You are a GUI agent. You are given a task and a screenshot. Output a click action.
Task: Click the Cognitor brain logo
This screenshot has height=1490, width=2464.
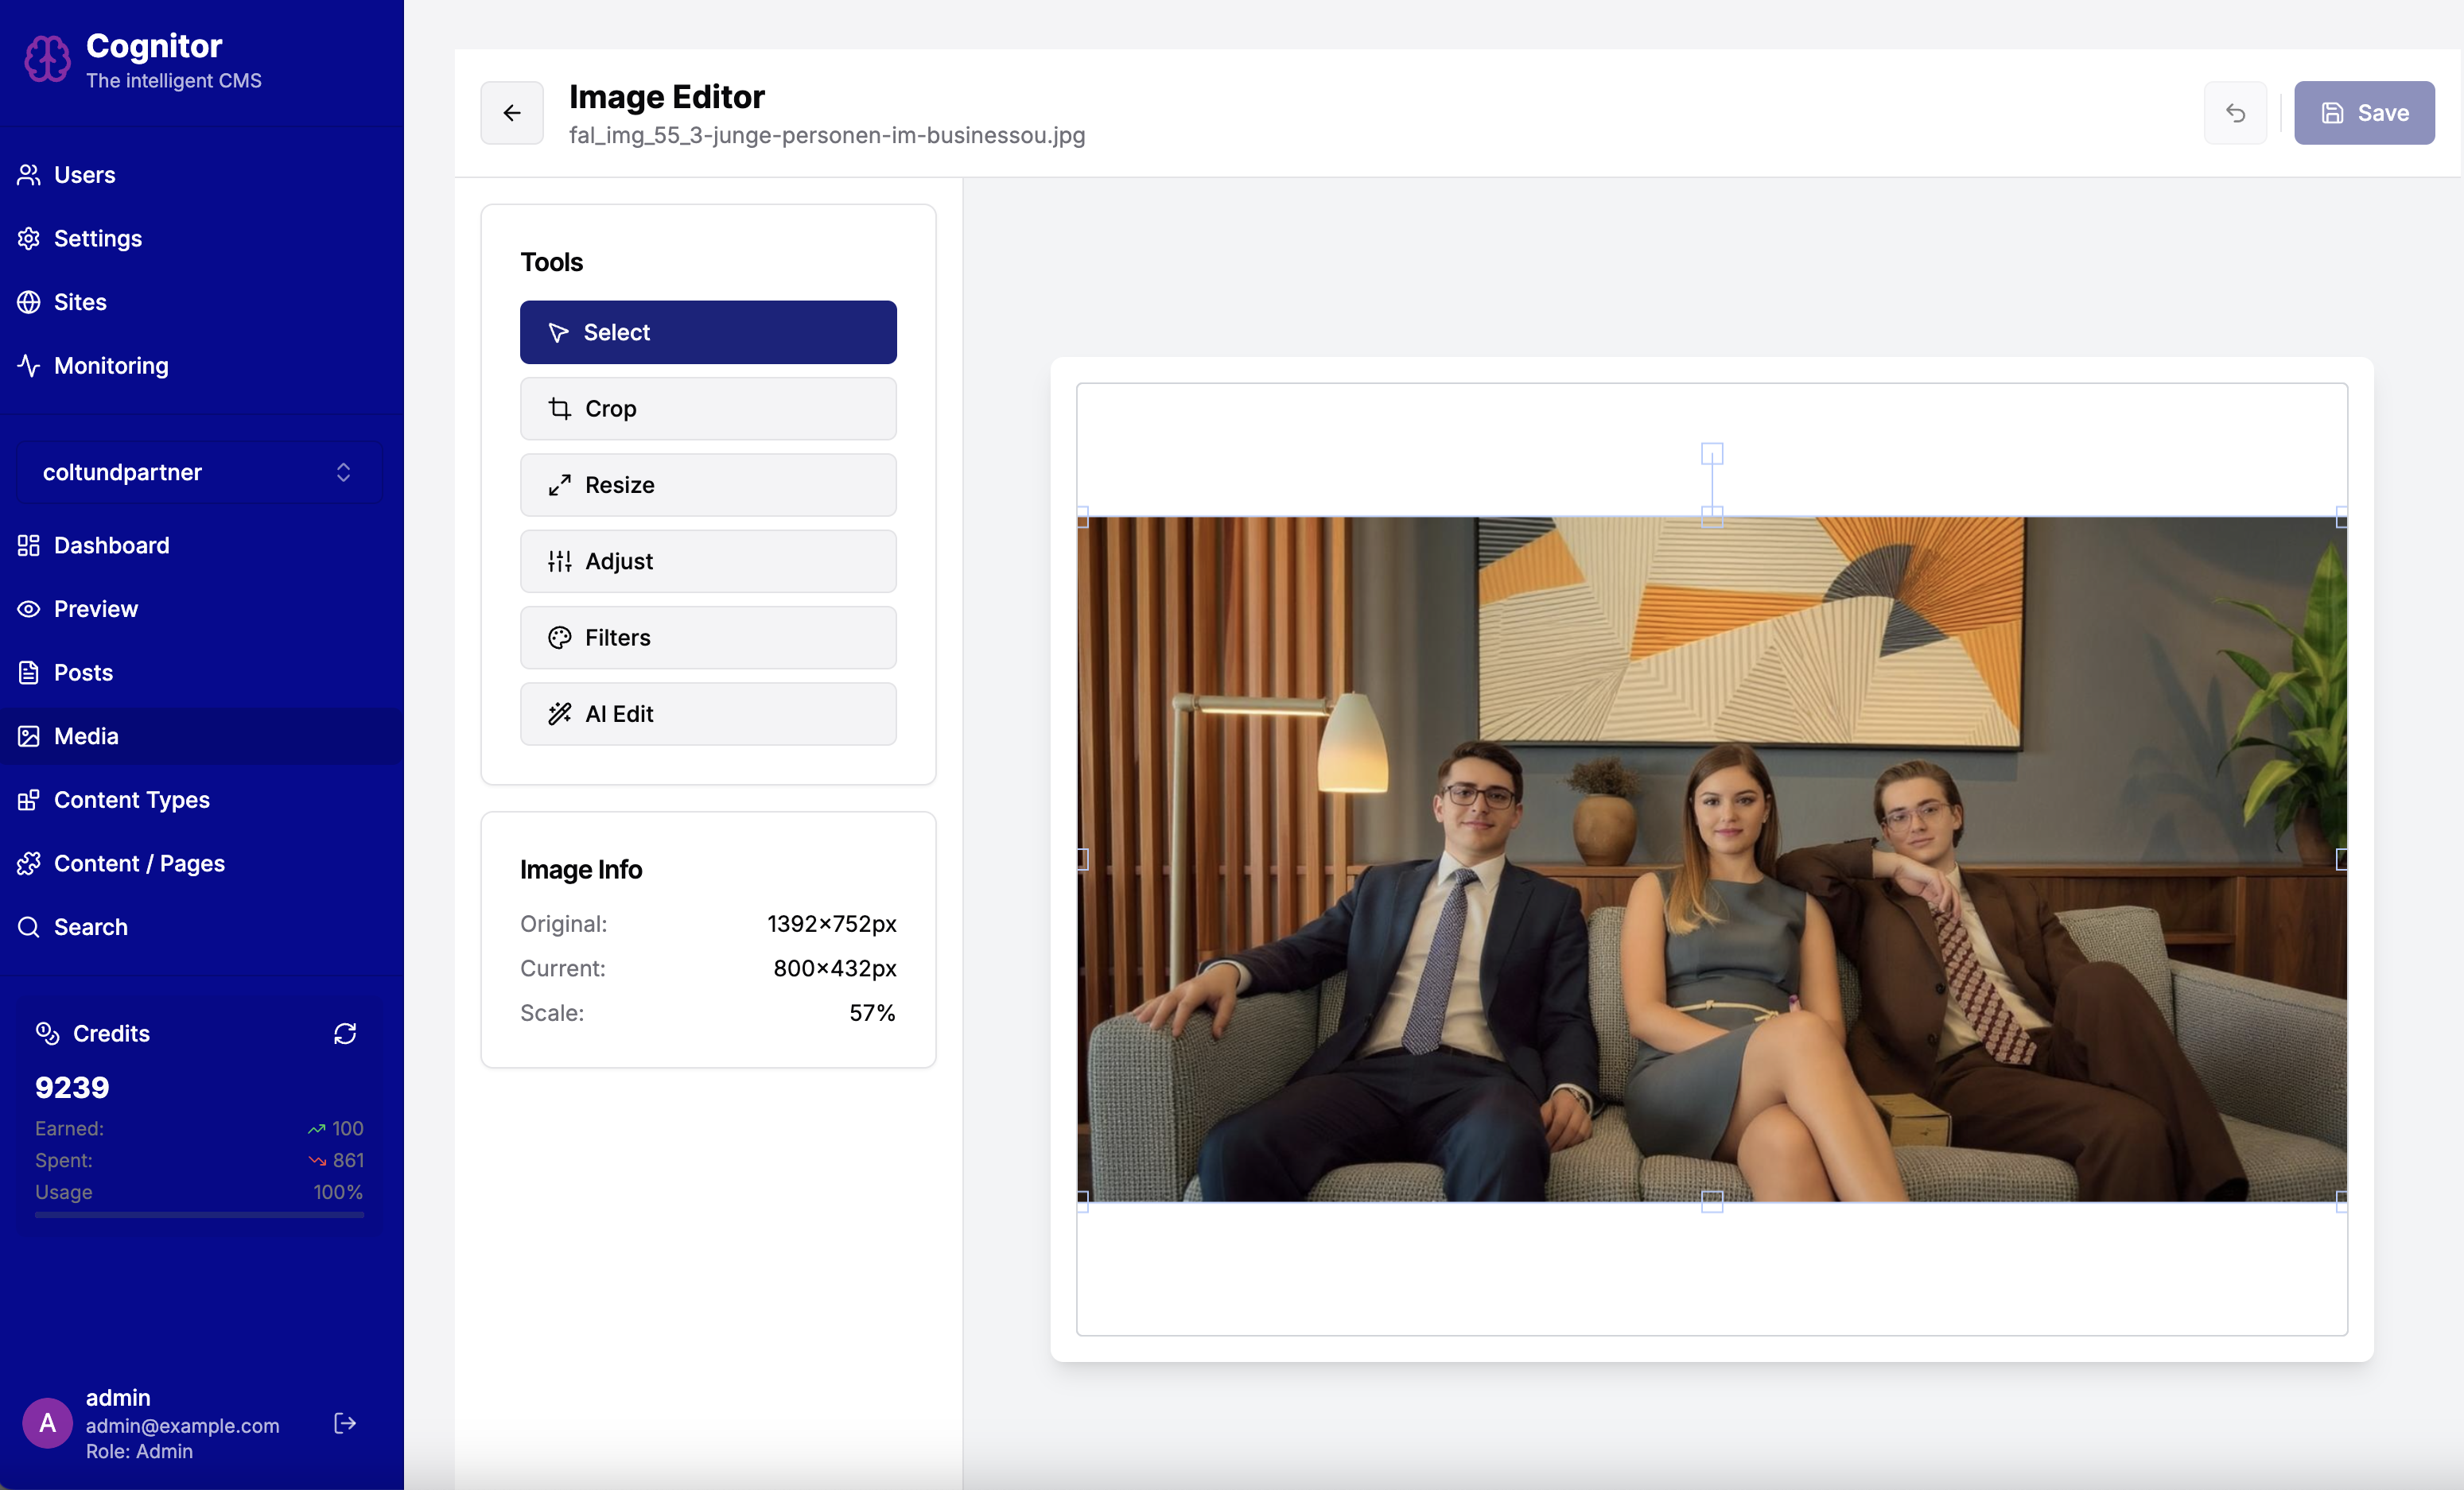[x=47, y=59]
